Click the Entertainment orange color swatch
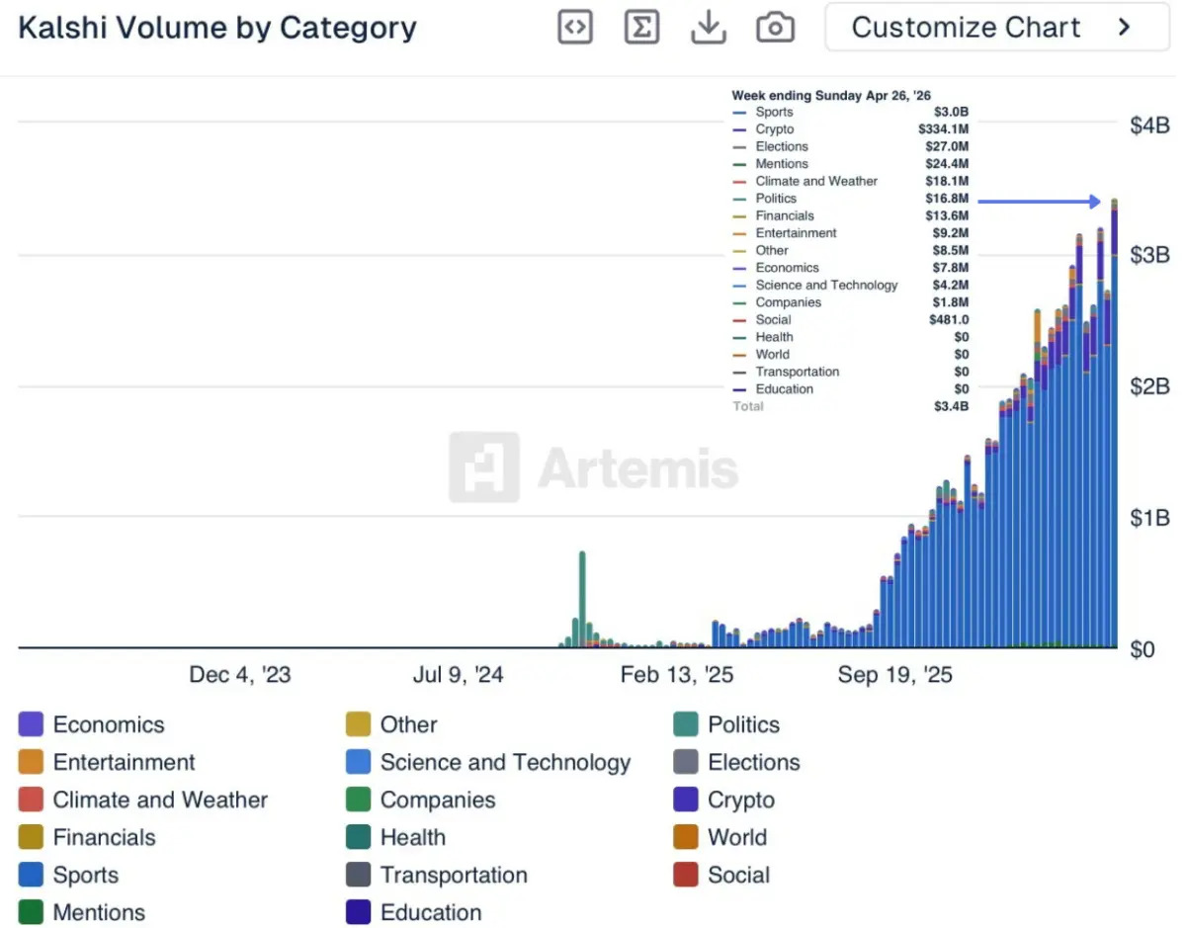The width and height of the screenshot is (1186, 928). point(31,762)
